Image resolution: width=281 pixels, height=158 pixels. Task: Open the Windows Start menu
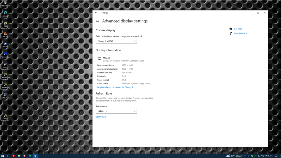click(x=3, y=156)
